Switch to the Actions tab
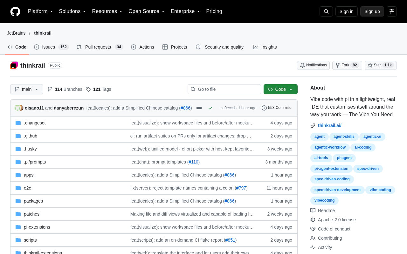The width and height of the screenshot is (407, 254). [142, 47]
